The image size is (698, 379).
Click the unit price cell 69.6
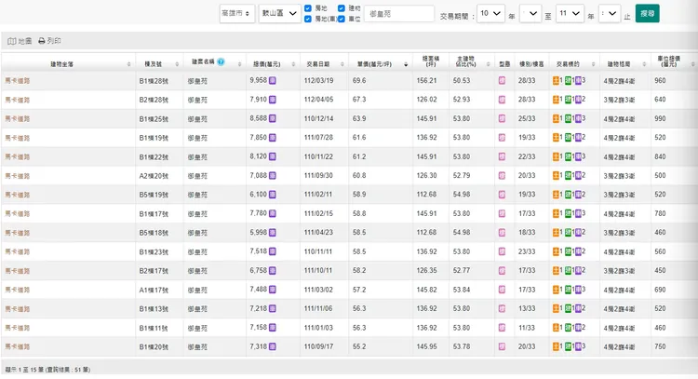[x=359, y=81]
